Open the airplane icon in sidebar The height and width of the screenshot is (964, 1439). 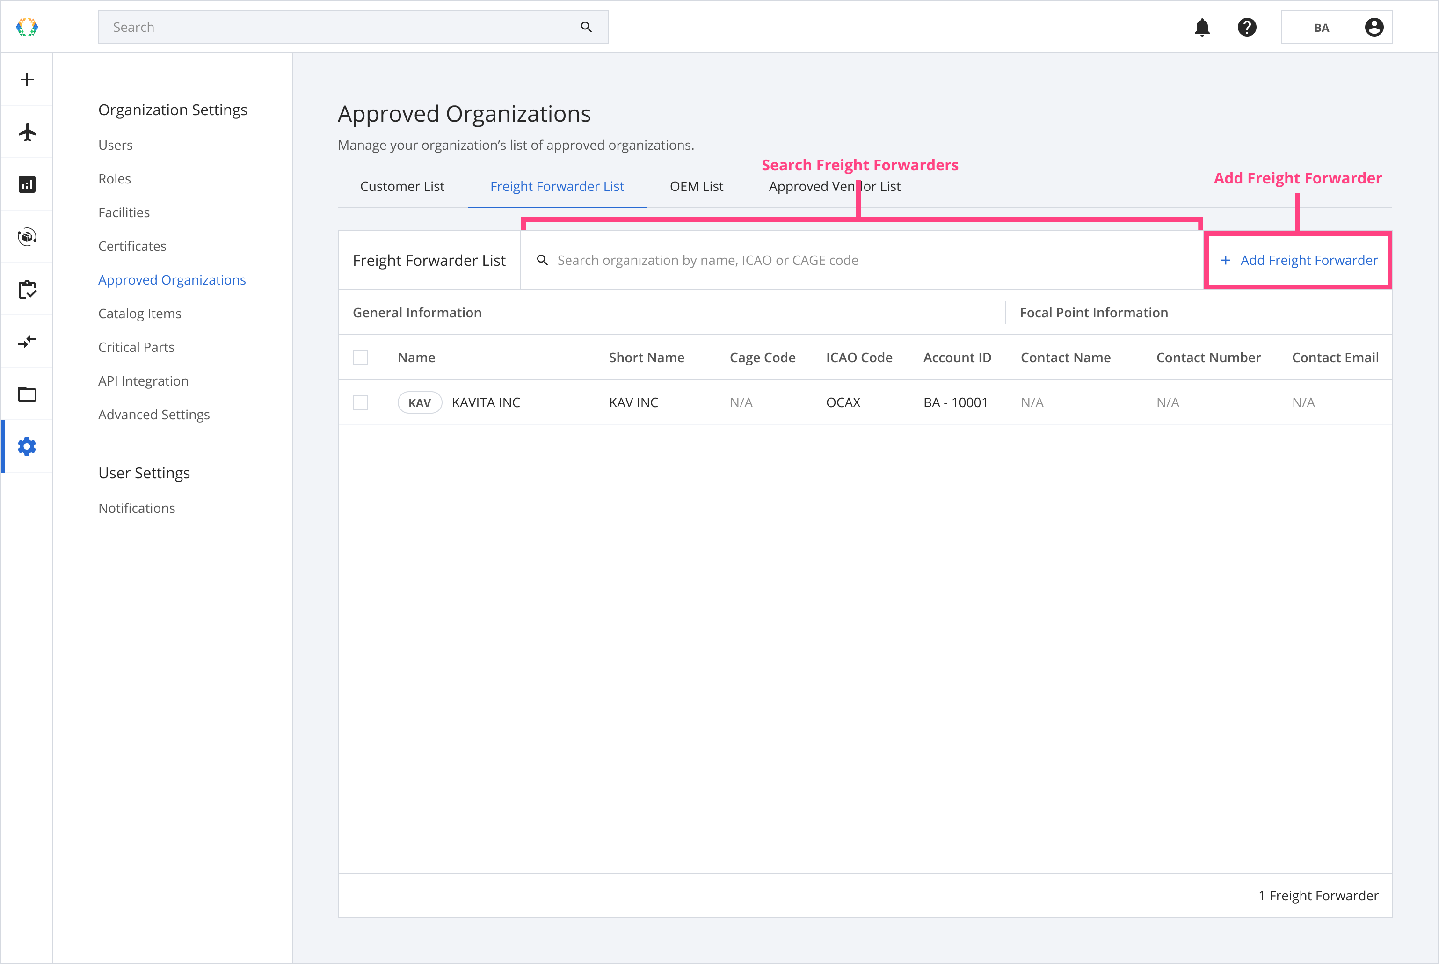[x=27, y=131]
